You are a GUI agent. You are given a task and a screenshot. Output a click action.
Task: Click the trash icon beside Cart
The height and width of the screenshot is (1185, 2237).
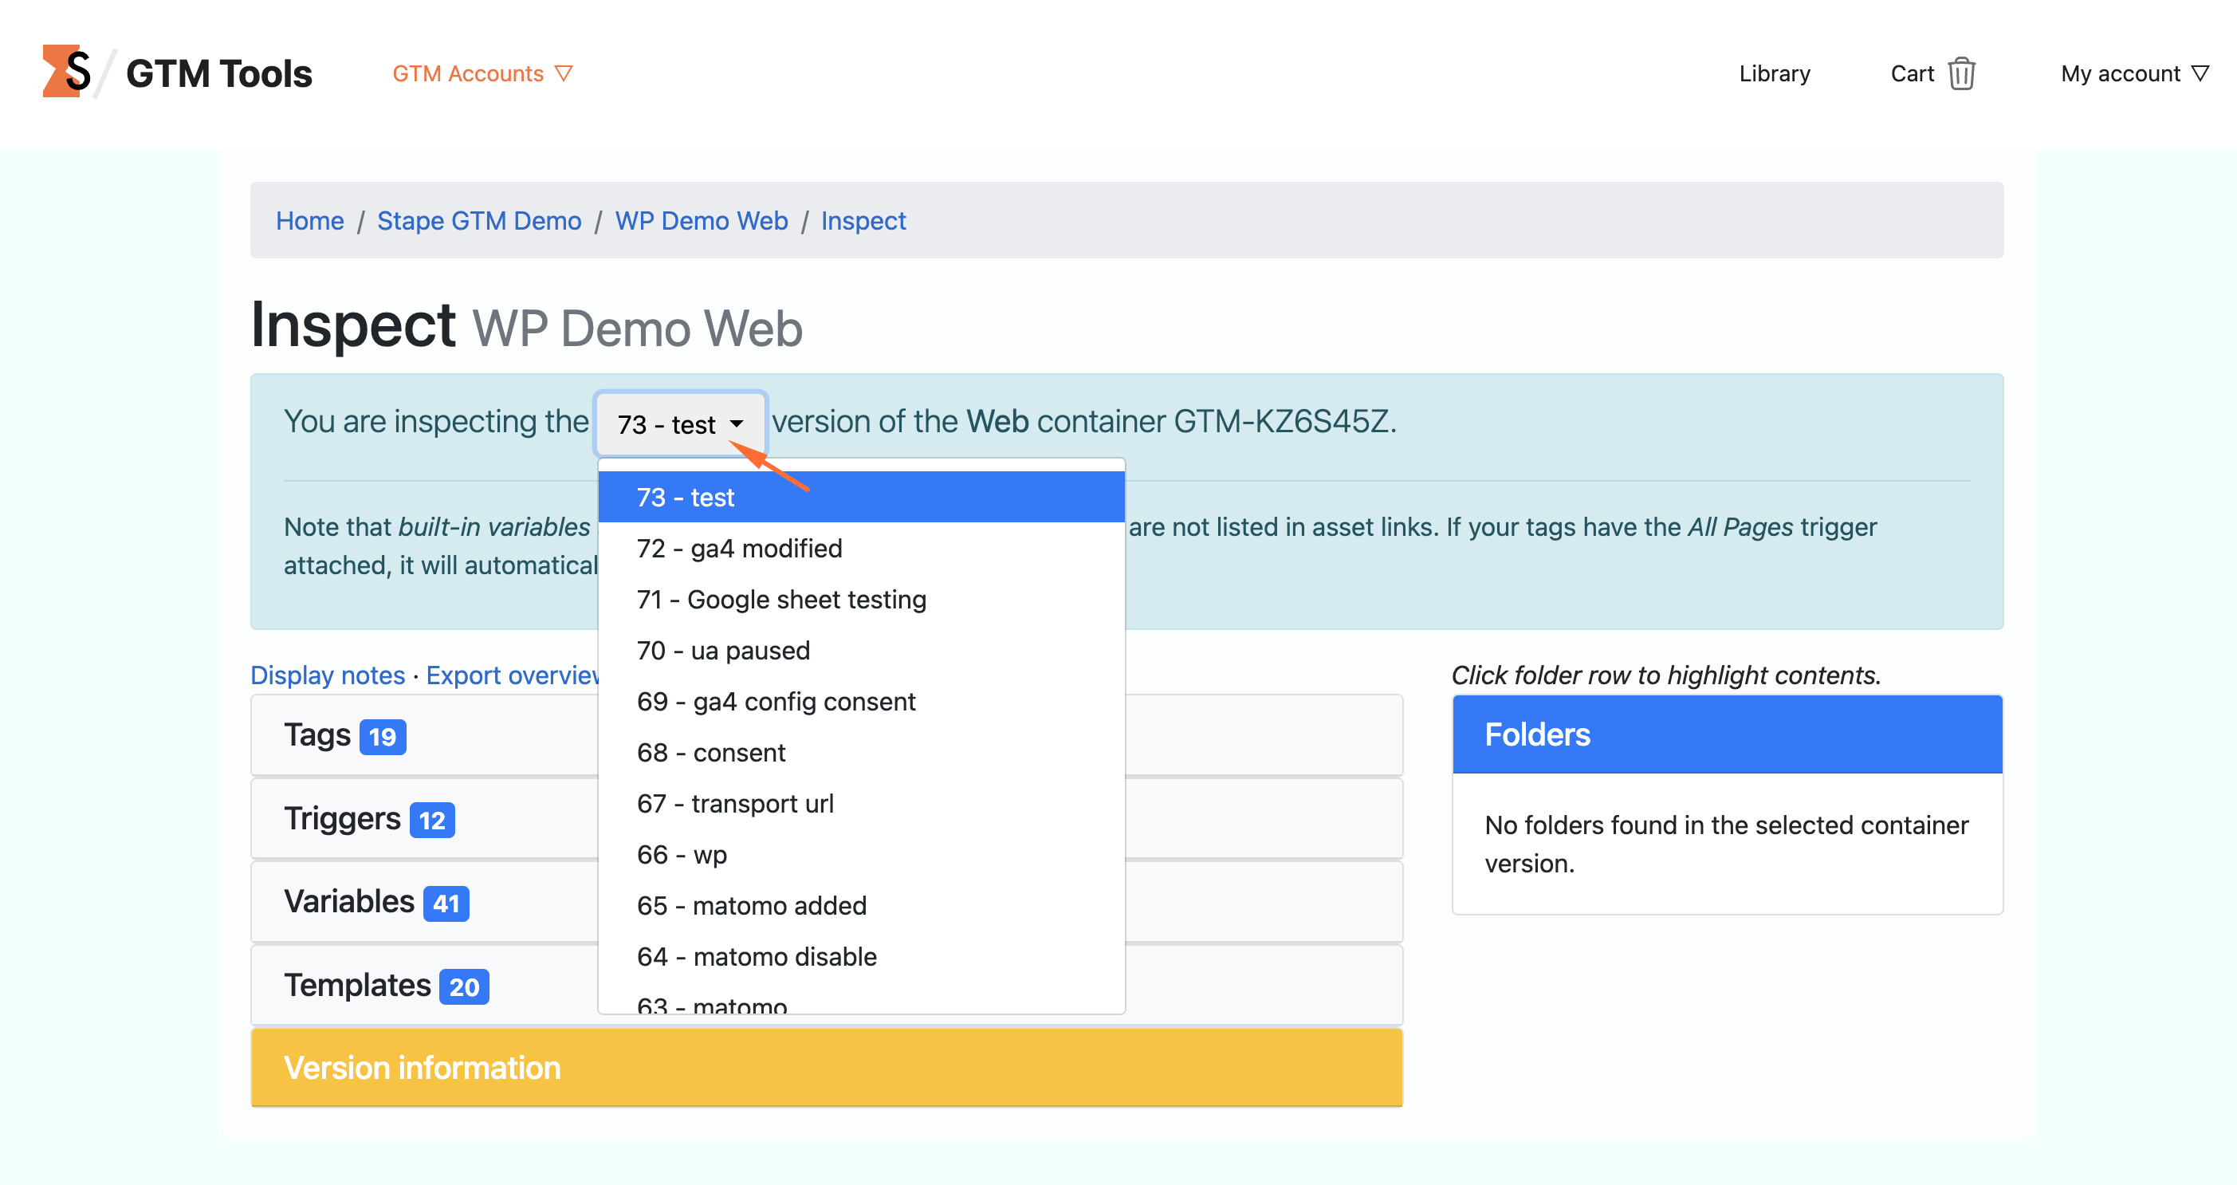[1964, 73]
